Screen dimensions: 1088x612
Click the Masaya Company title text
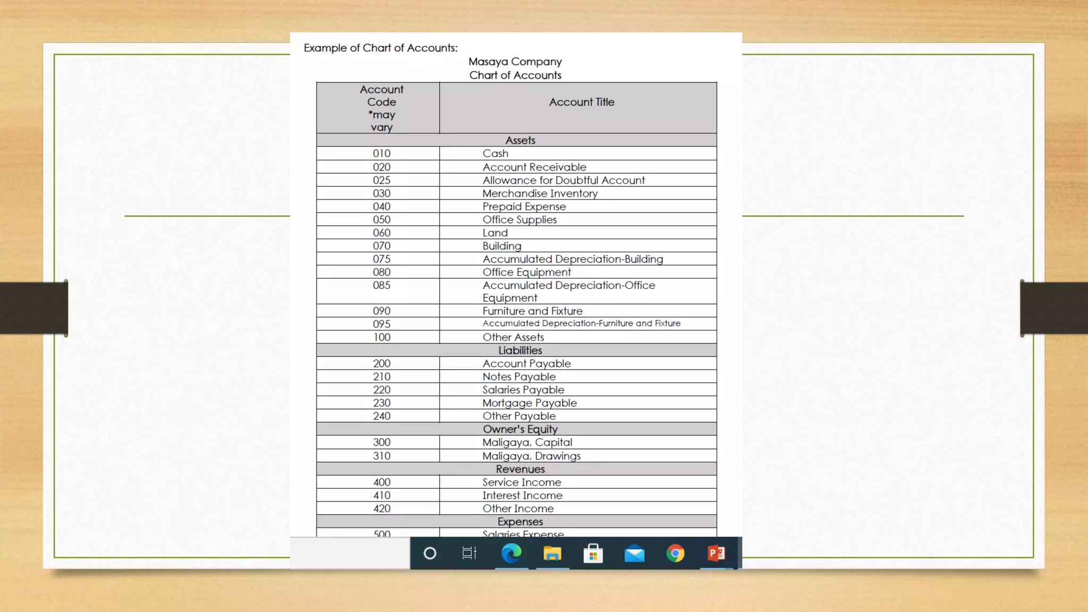(x=515, y=62)
